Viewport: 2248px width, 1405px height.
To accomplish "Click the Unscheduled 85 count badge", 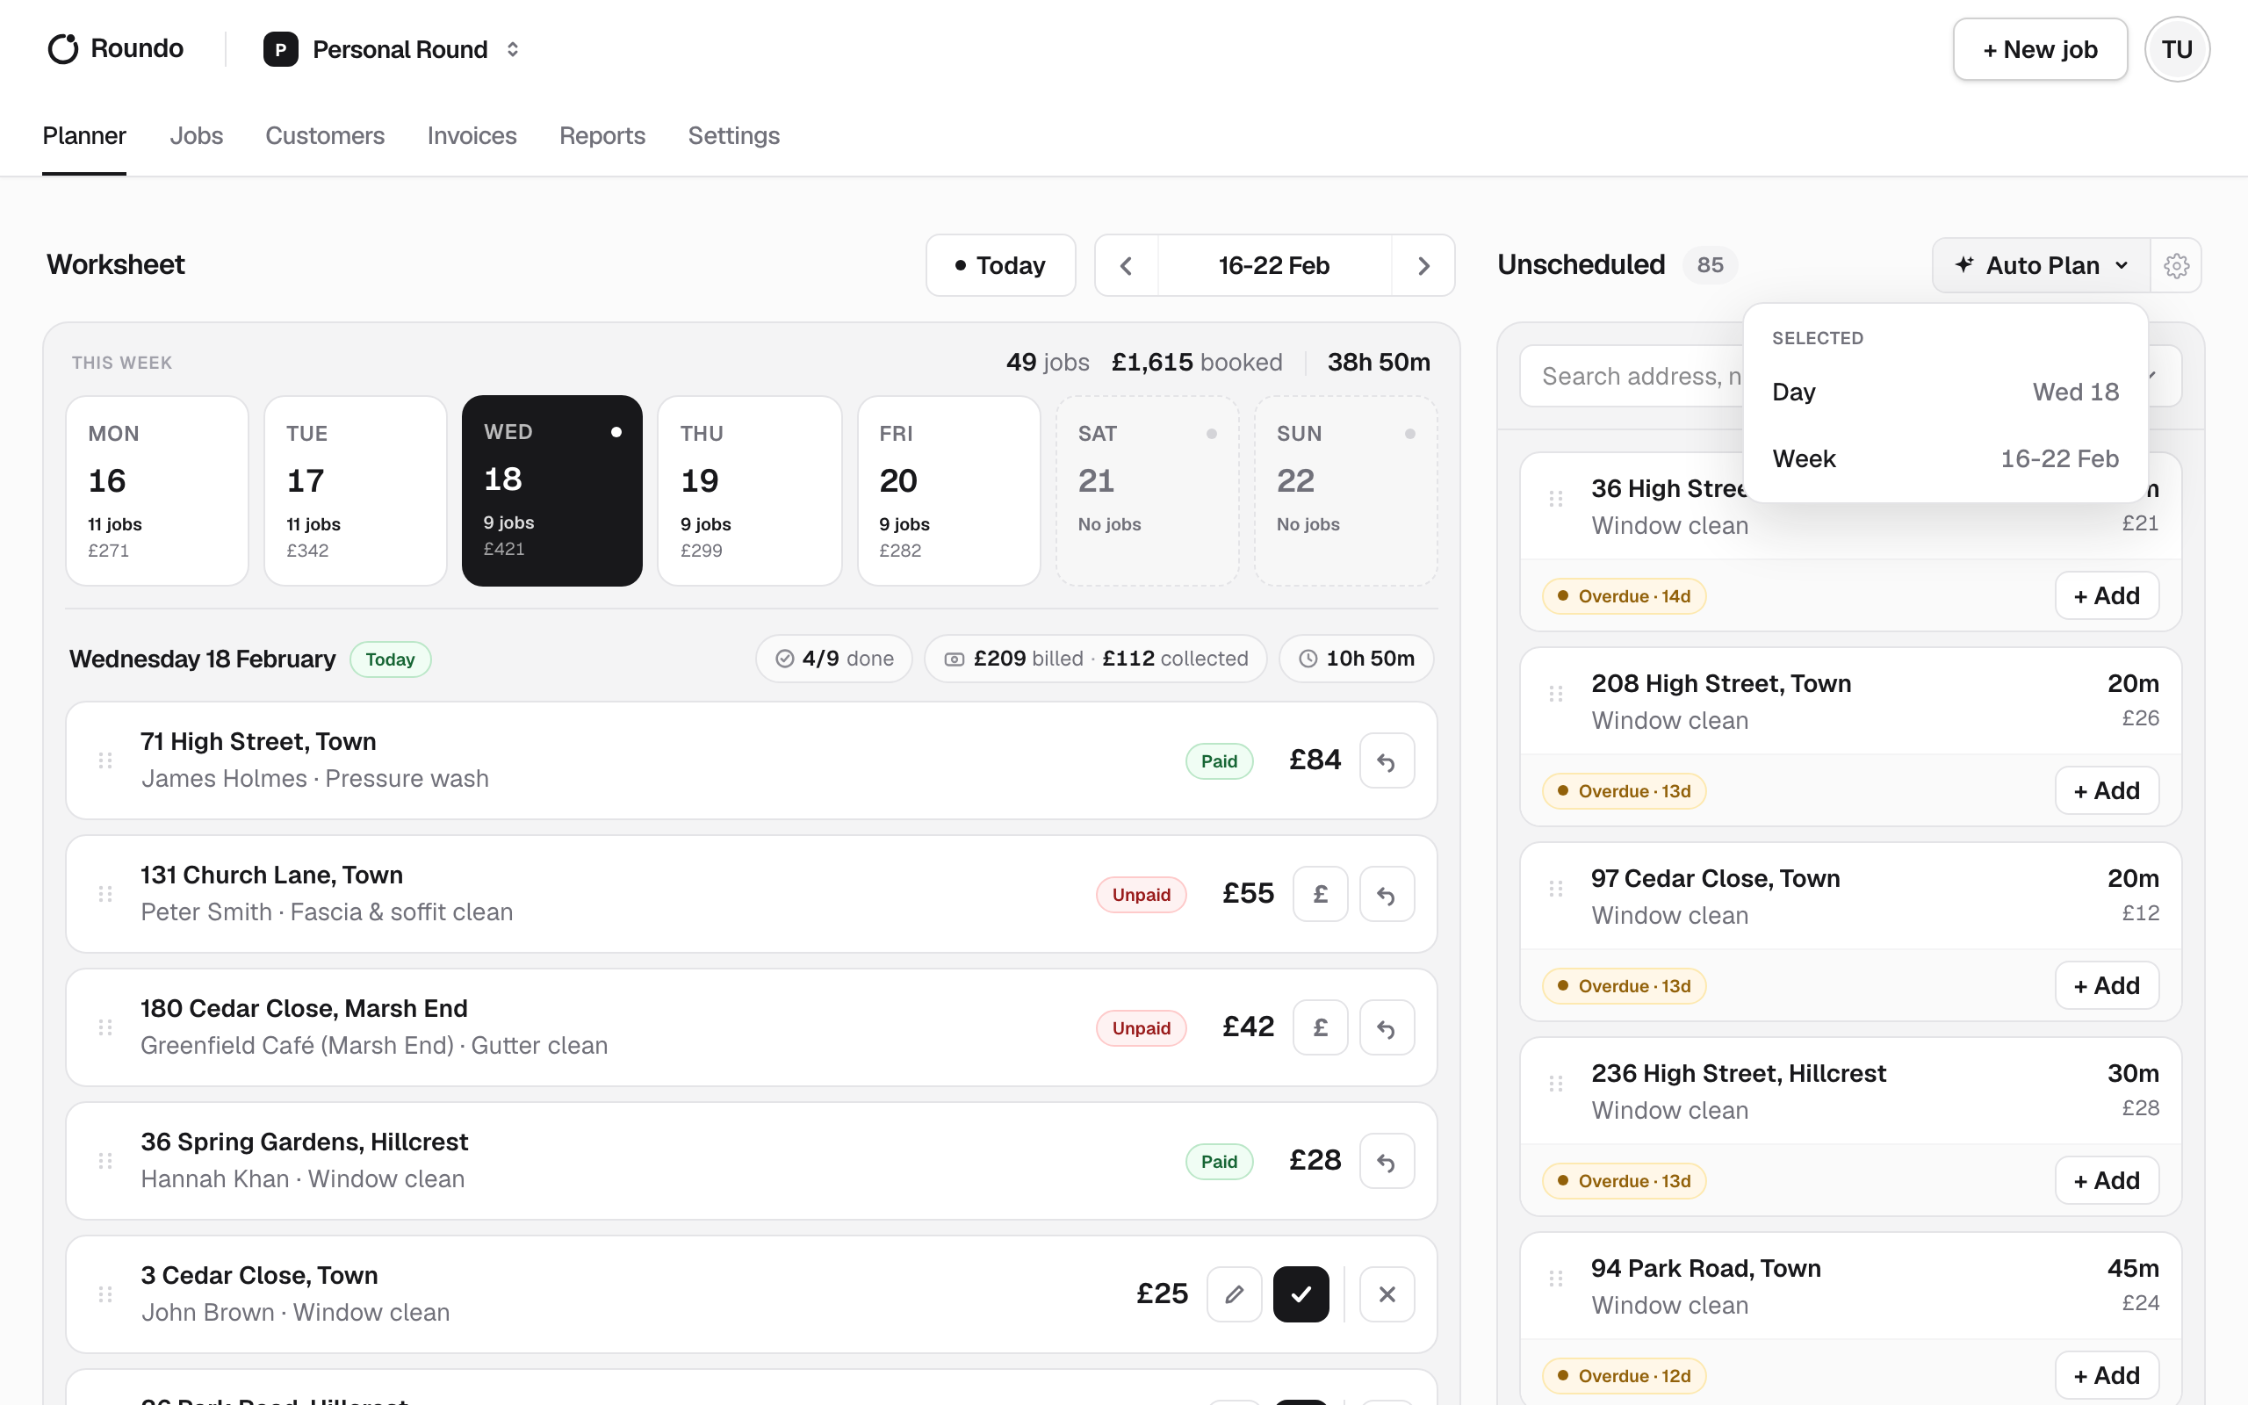I will click(1711, 265).
